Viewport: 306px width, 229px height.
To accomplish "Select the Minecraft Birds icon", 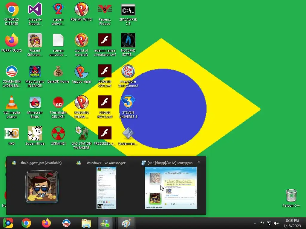I will point(35,107).
